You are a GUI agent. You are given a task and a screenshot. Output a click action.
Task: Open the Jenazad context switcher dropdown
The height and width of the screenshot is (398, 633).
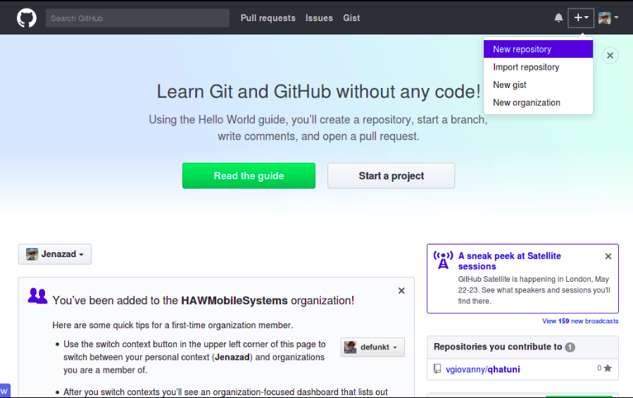tap(55, 254)
